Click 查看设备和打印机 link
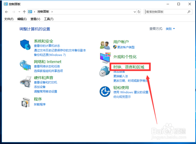 [x=45, y=82]
